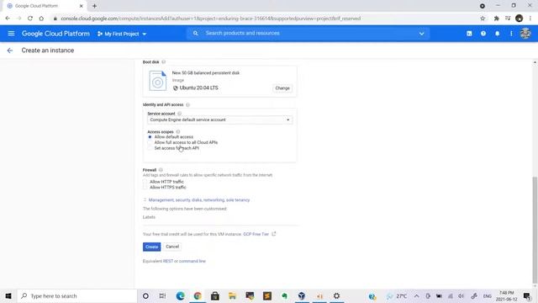Image resolution: width=538 pixels, height=303 pixels.
Task: Open the taskbar clock and date
Action: click(506, 295)
